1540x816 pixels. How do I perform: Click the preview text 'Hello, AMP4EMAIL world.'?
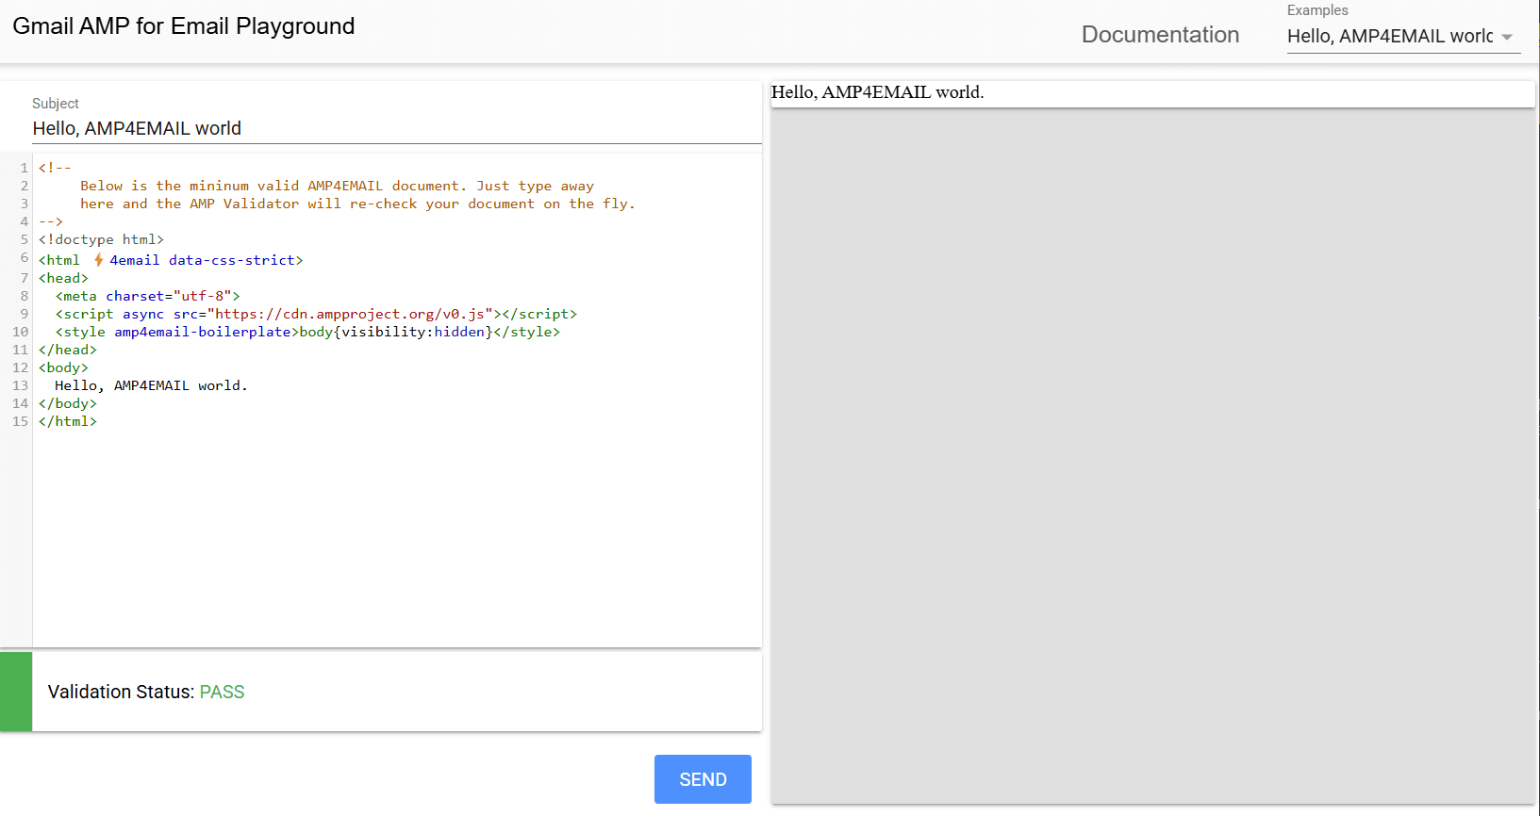coord(877,92)
